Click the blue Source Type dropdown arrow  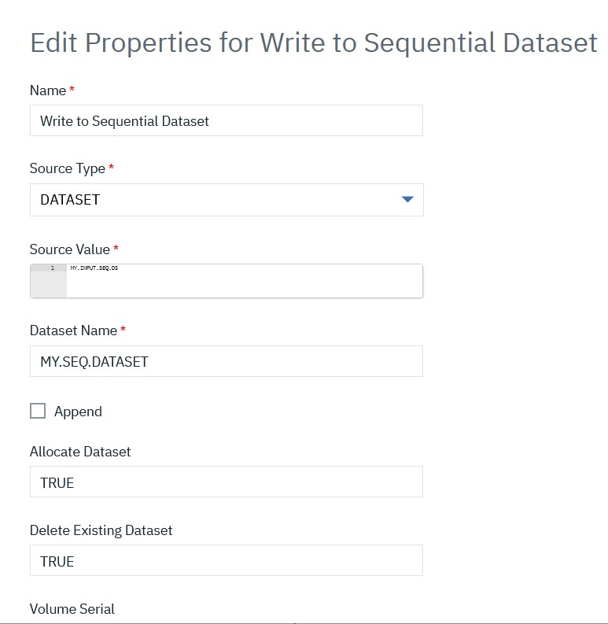point(407,200)
